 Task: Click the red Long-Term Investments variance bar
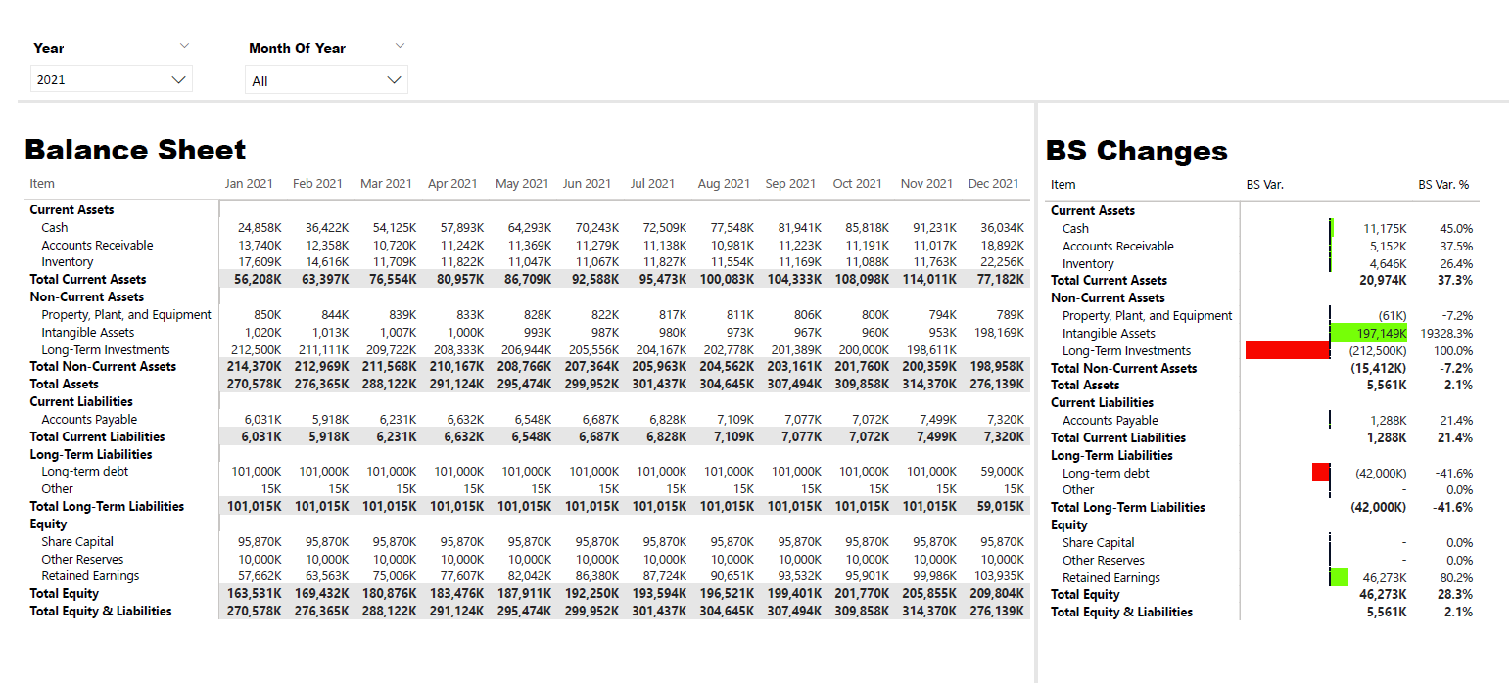coord(1288,350)
